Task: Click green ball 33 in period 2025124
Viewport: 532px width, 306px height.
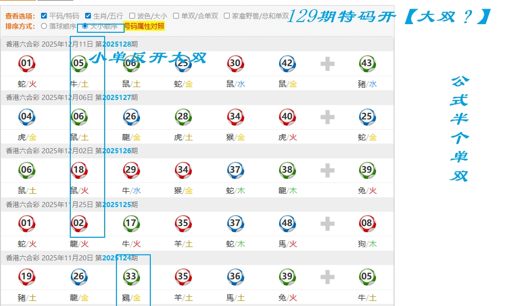Action: point(131,277)
